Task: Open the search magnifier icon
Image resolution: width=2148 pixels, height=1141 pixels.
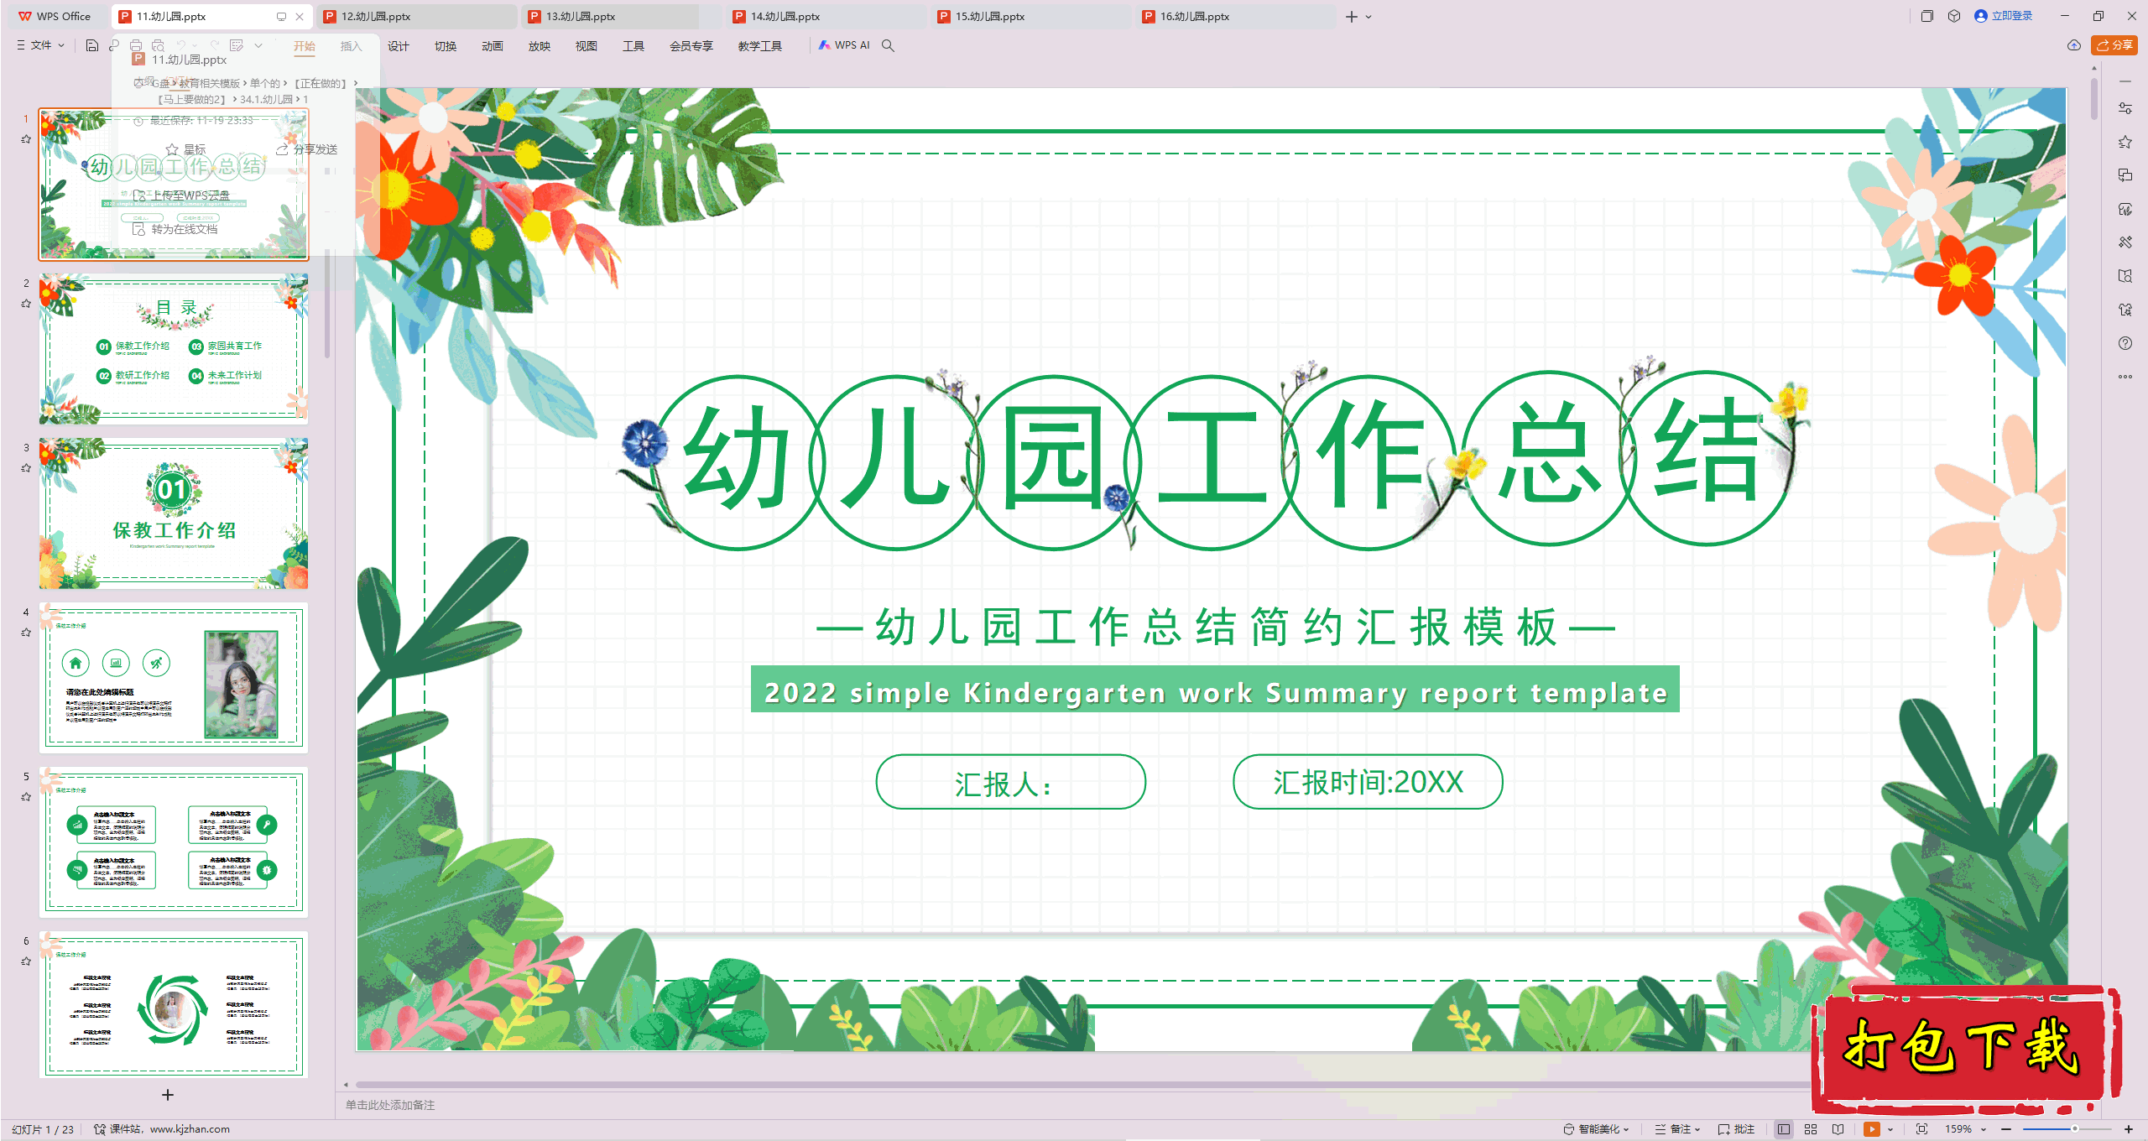Action: pos(888,45)
